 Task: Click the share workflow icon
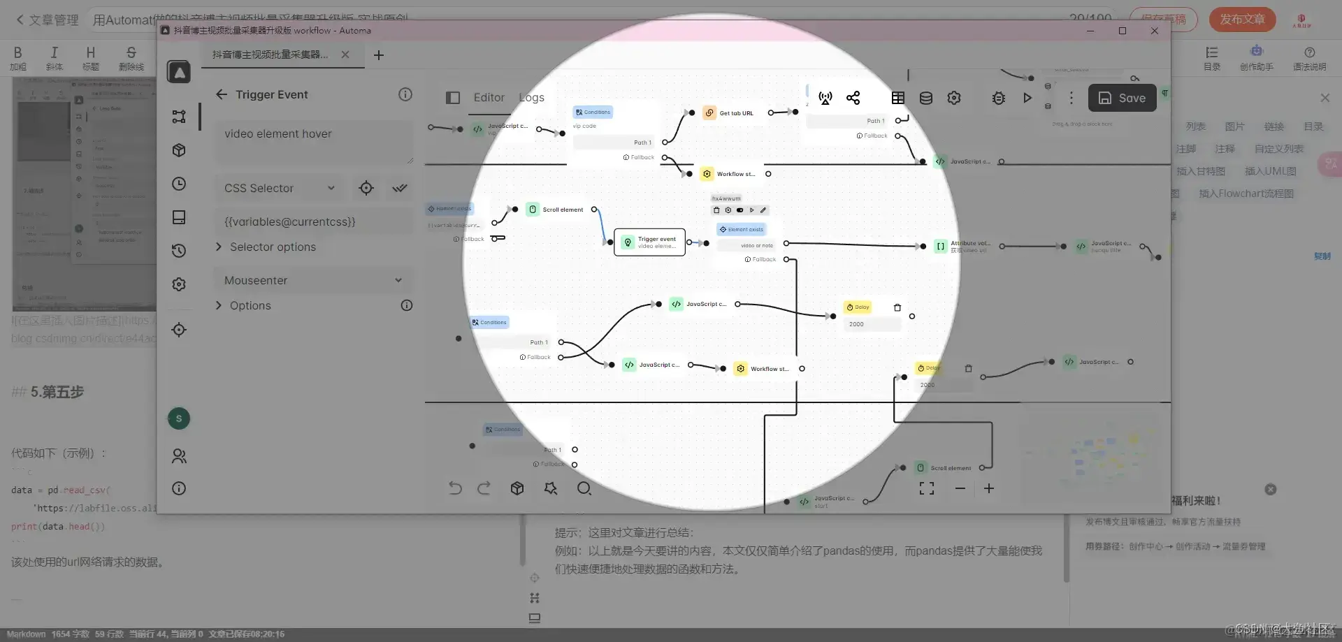pyautogui.click(x=853, y=98)
